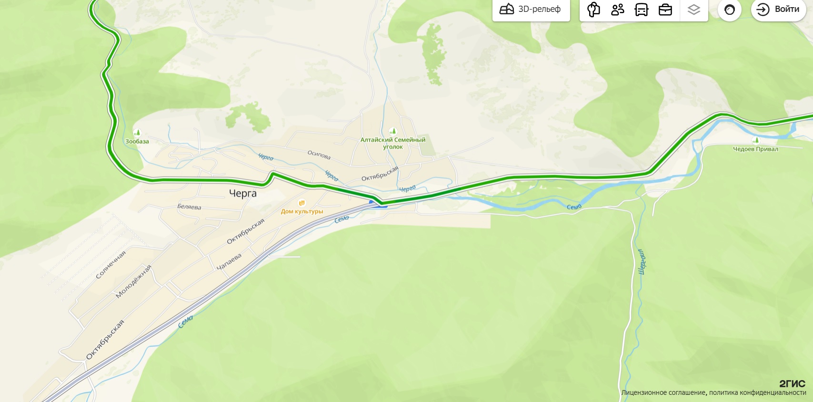
Task: Click the round dark circle button
Action: 730,10
